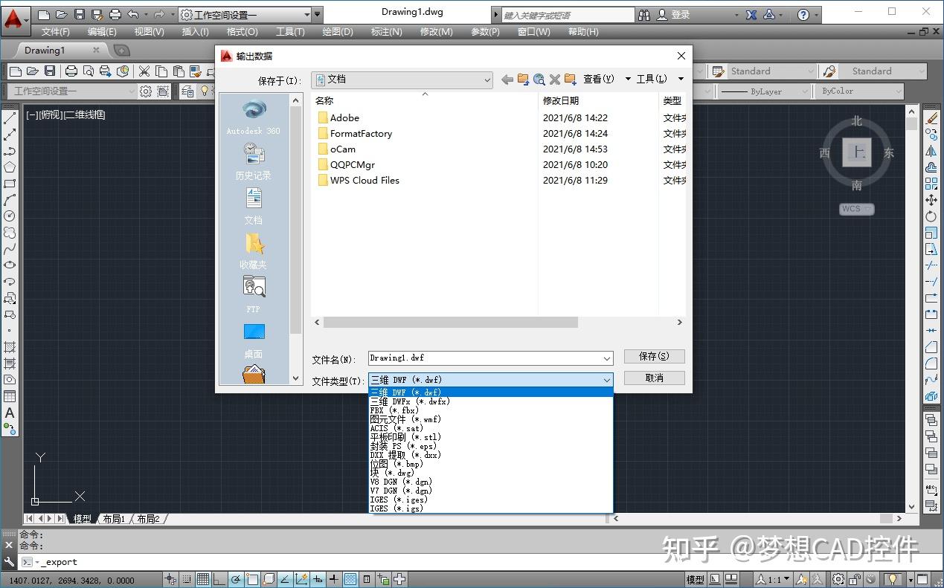
Task: Open the 保存于 location dropdown
Action: [x=487, y=80]
